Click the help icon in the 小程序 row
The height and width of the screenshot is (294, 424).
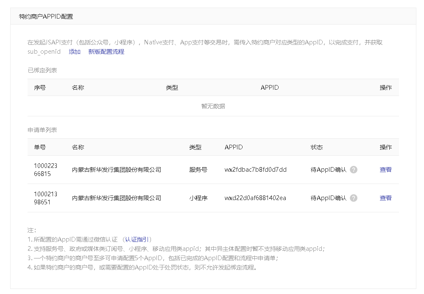(354, 198)
